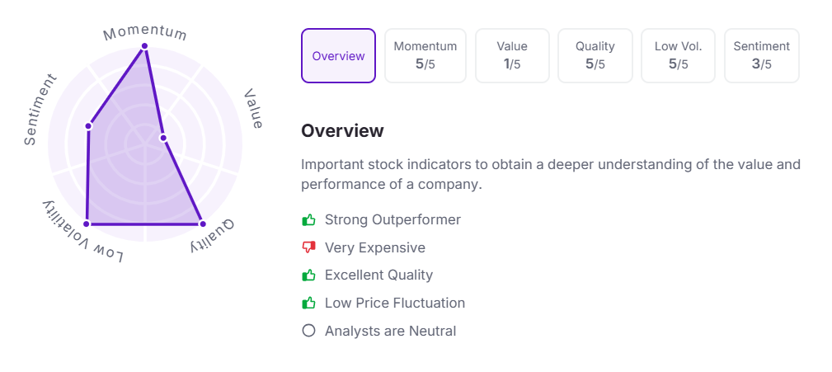Click the Momentum data point on radar chart
The width and height of the screenshot is (832, 372).
pos(145,46)
